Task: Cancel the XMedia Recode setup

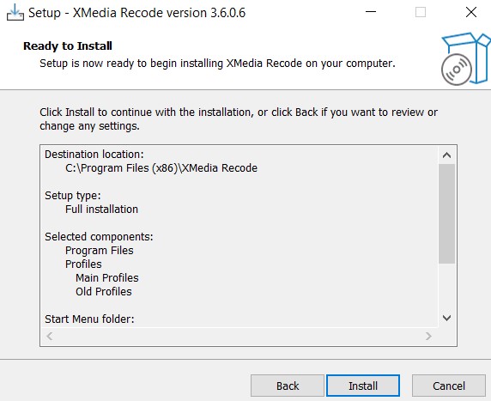Action: (x=449, y=386)
